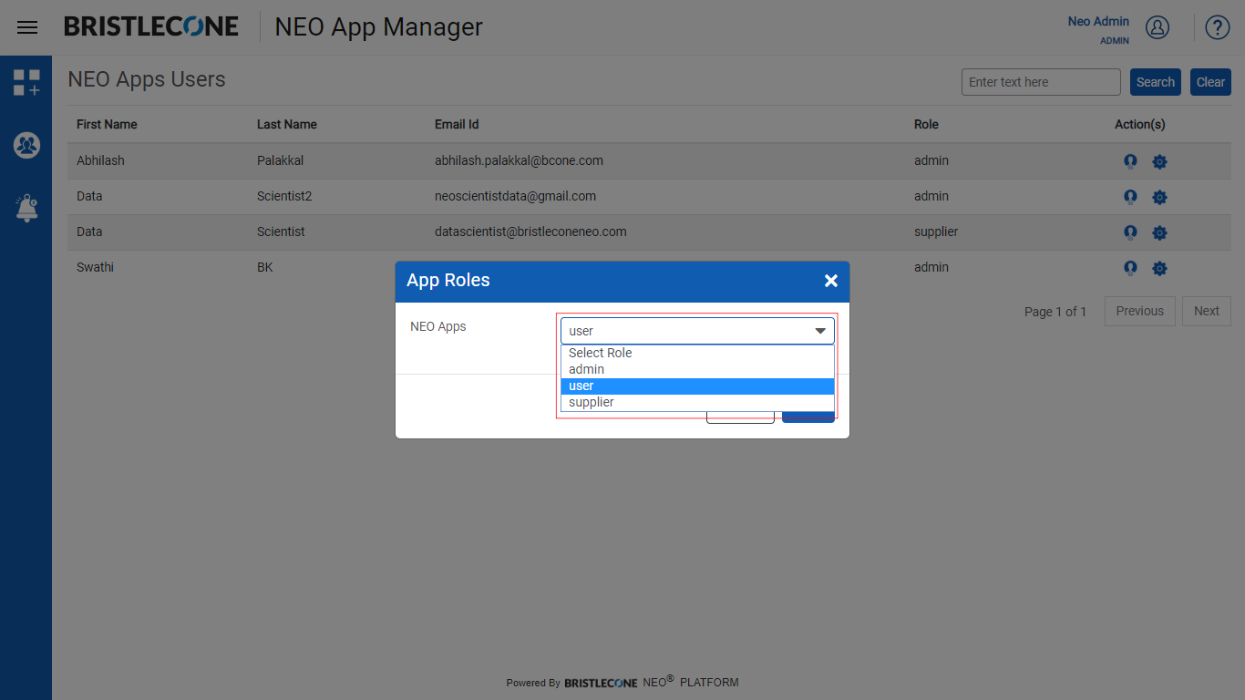Click the Role column header
The width and height of the screenshot is (1245, 700).
926,124
